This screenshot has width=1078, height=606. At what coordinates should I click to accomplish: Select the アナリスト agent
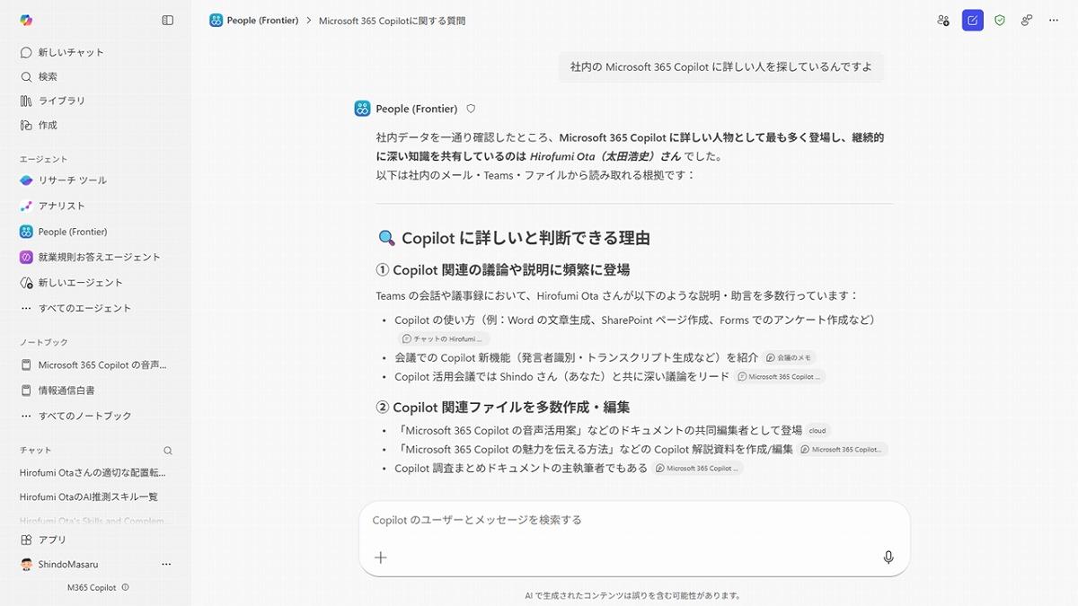tap(61, 206)
